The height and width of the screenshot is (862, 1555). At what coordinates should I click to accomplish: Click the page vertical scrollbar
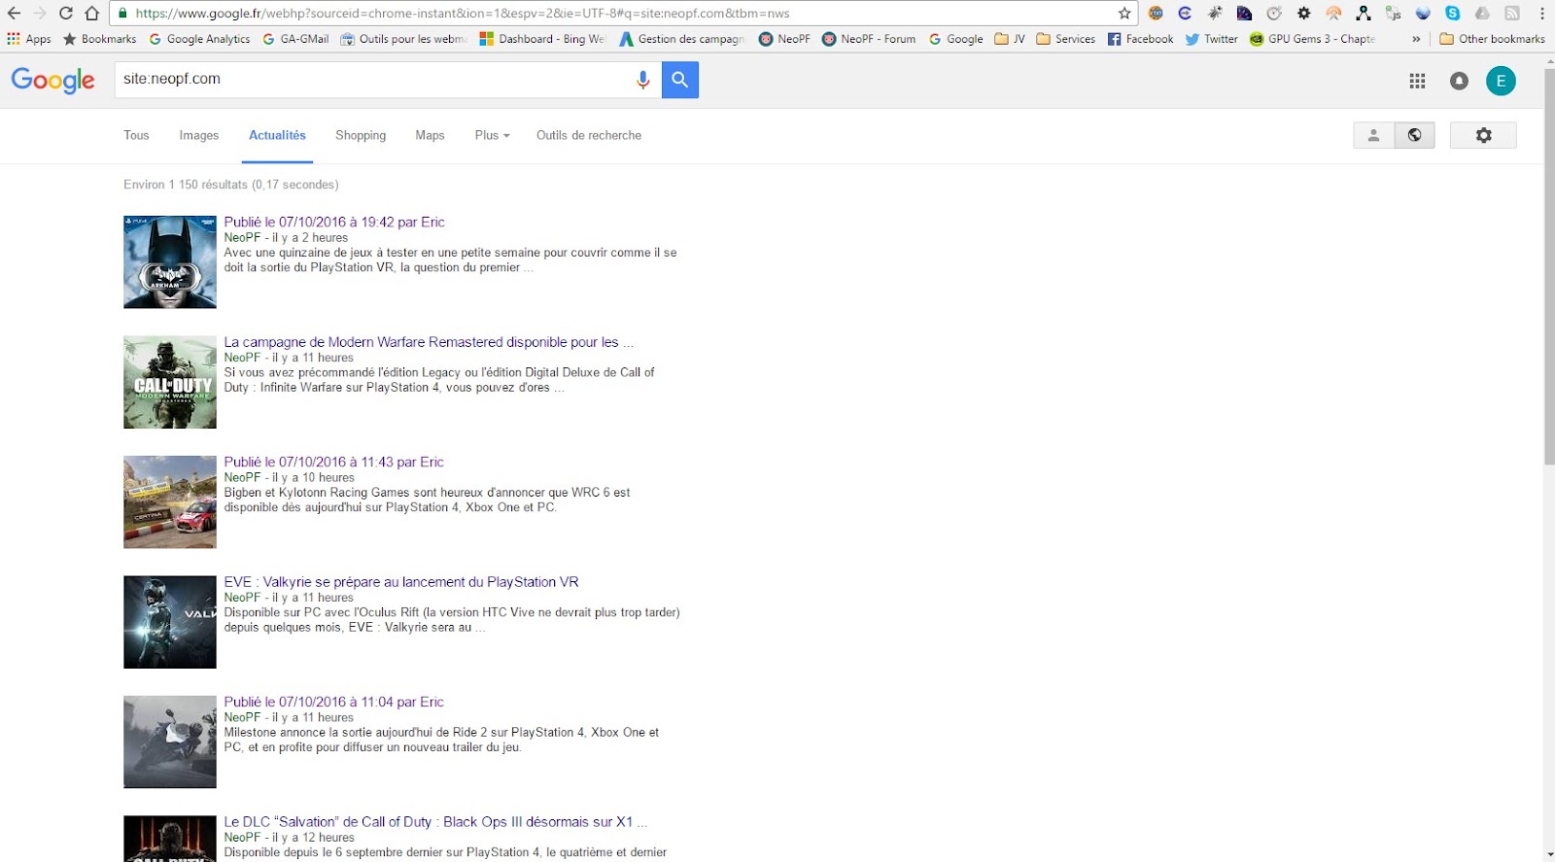pos(1549,267)
